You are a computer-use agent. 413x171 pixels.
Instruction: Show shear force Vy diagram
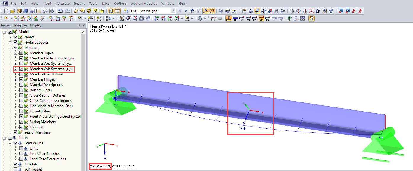coord(242,18)
